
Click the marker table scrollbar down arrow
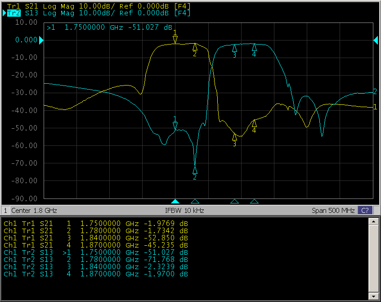pyautogui.click(x=373, y=296)
